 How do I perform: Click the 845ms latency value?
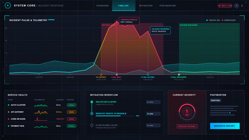pyautogui.click(x=58, y=112)
